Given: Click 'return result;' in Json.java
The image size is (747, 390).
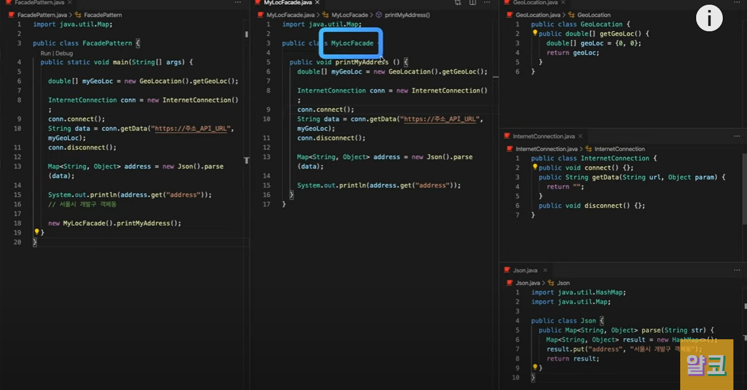Looking at the screenshot, I should [x=573, y=358].
